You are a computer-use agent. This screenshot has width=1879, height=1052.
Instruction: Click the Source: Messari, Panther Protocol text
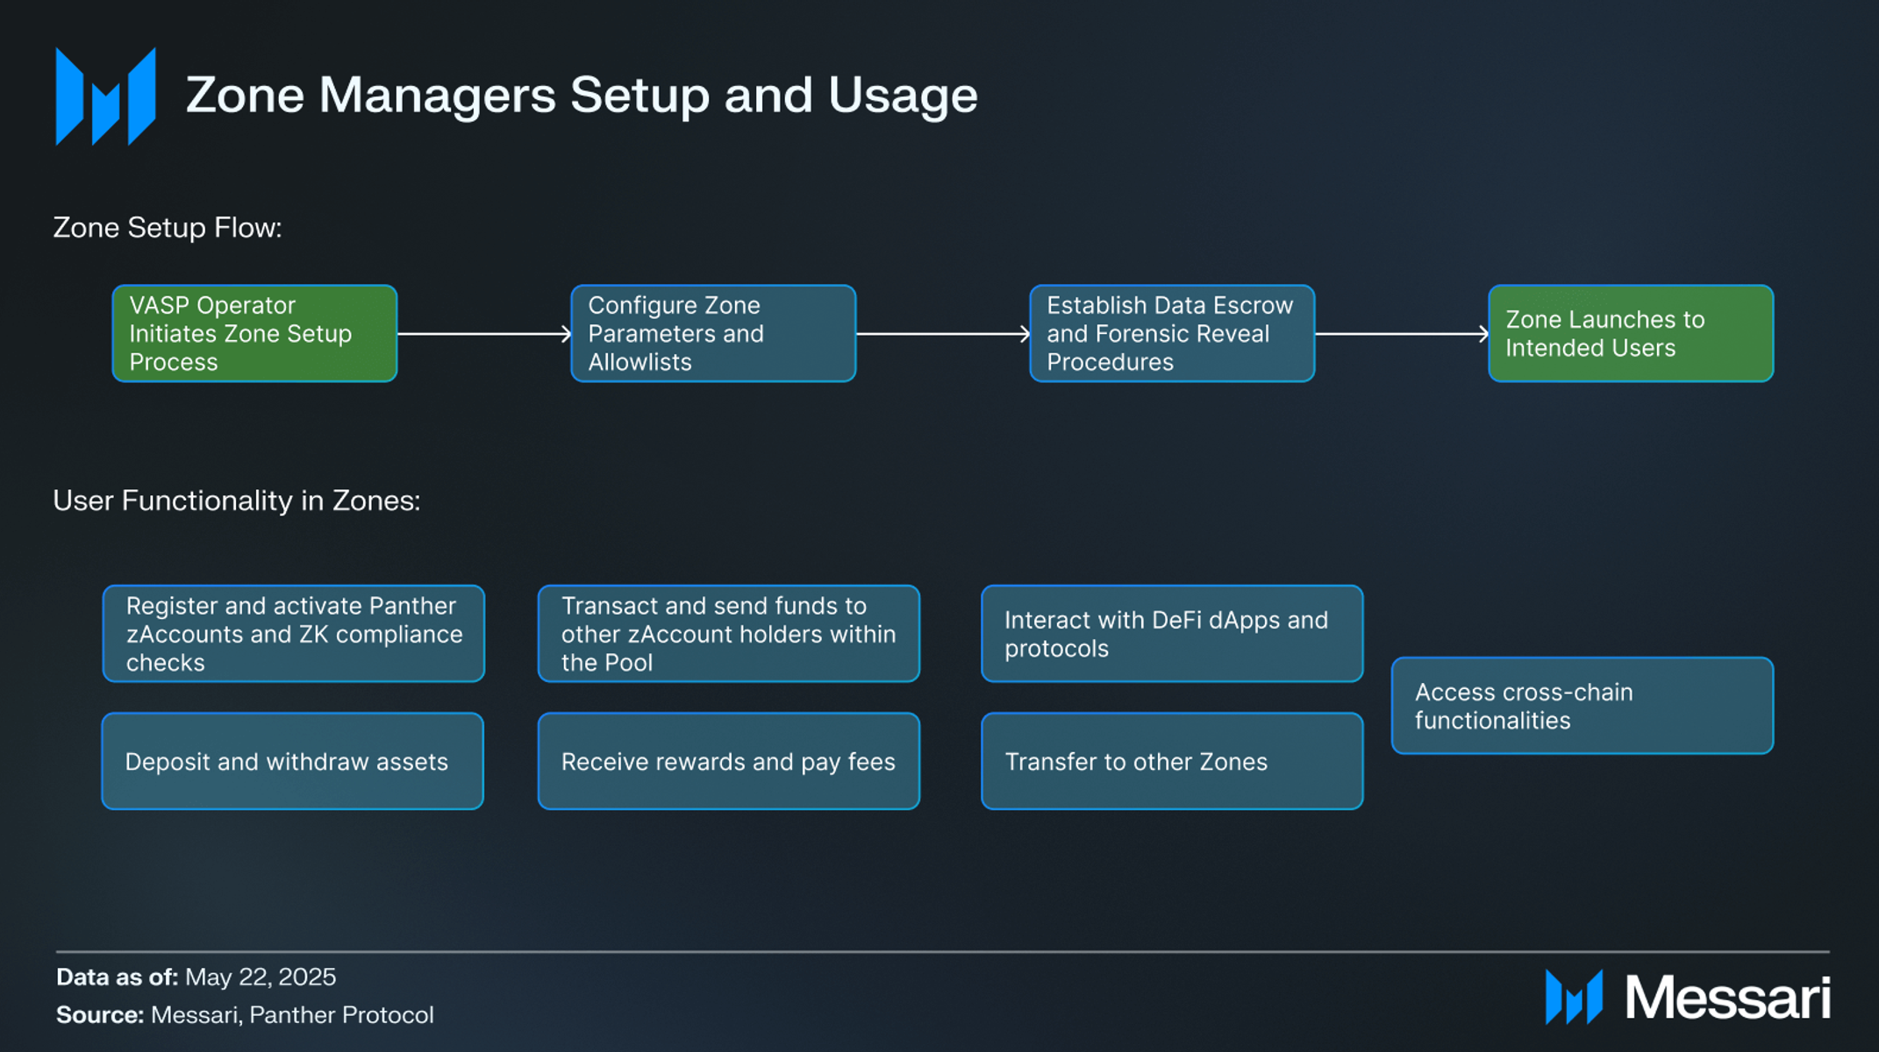[x=245, y=1014]
